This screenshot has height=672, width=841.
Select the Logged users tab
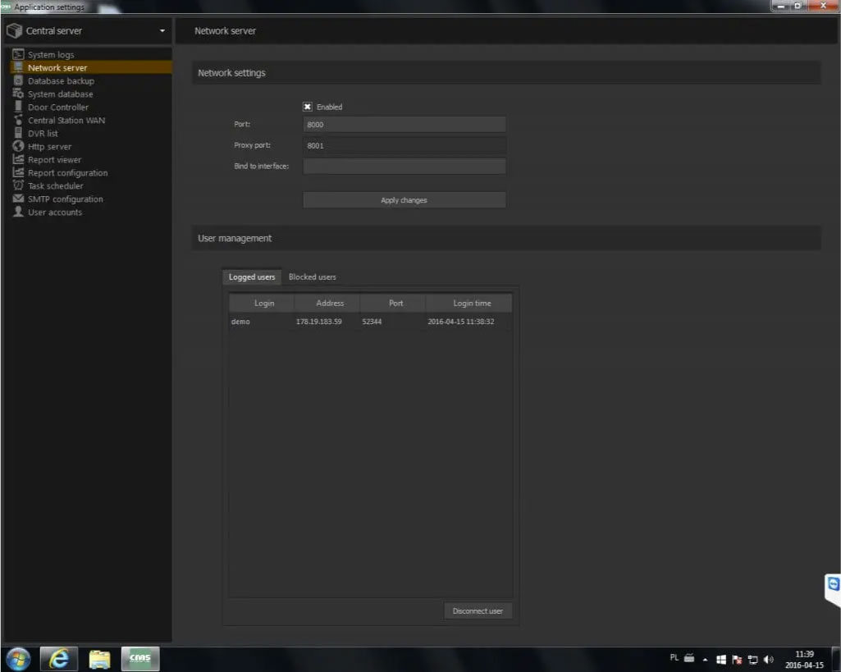pos(252,277)
